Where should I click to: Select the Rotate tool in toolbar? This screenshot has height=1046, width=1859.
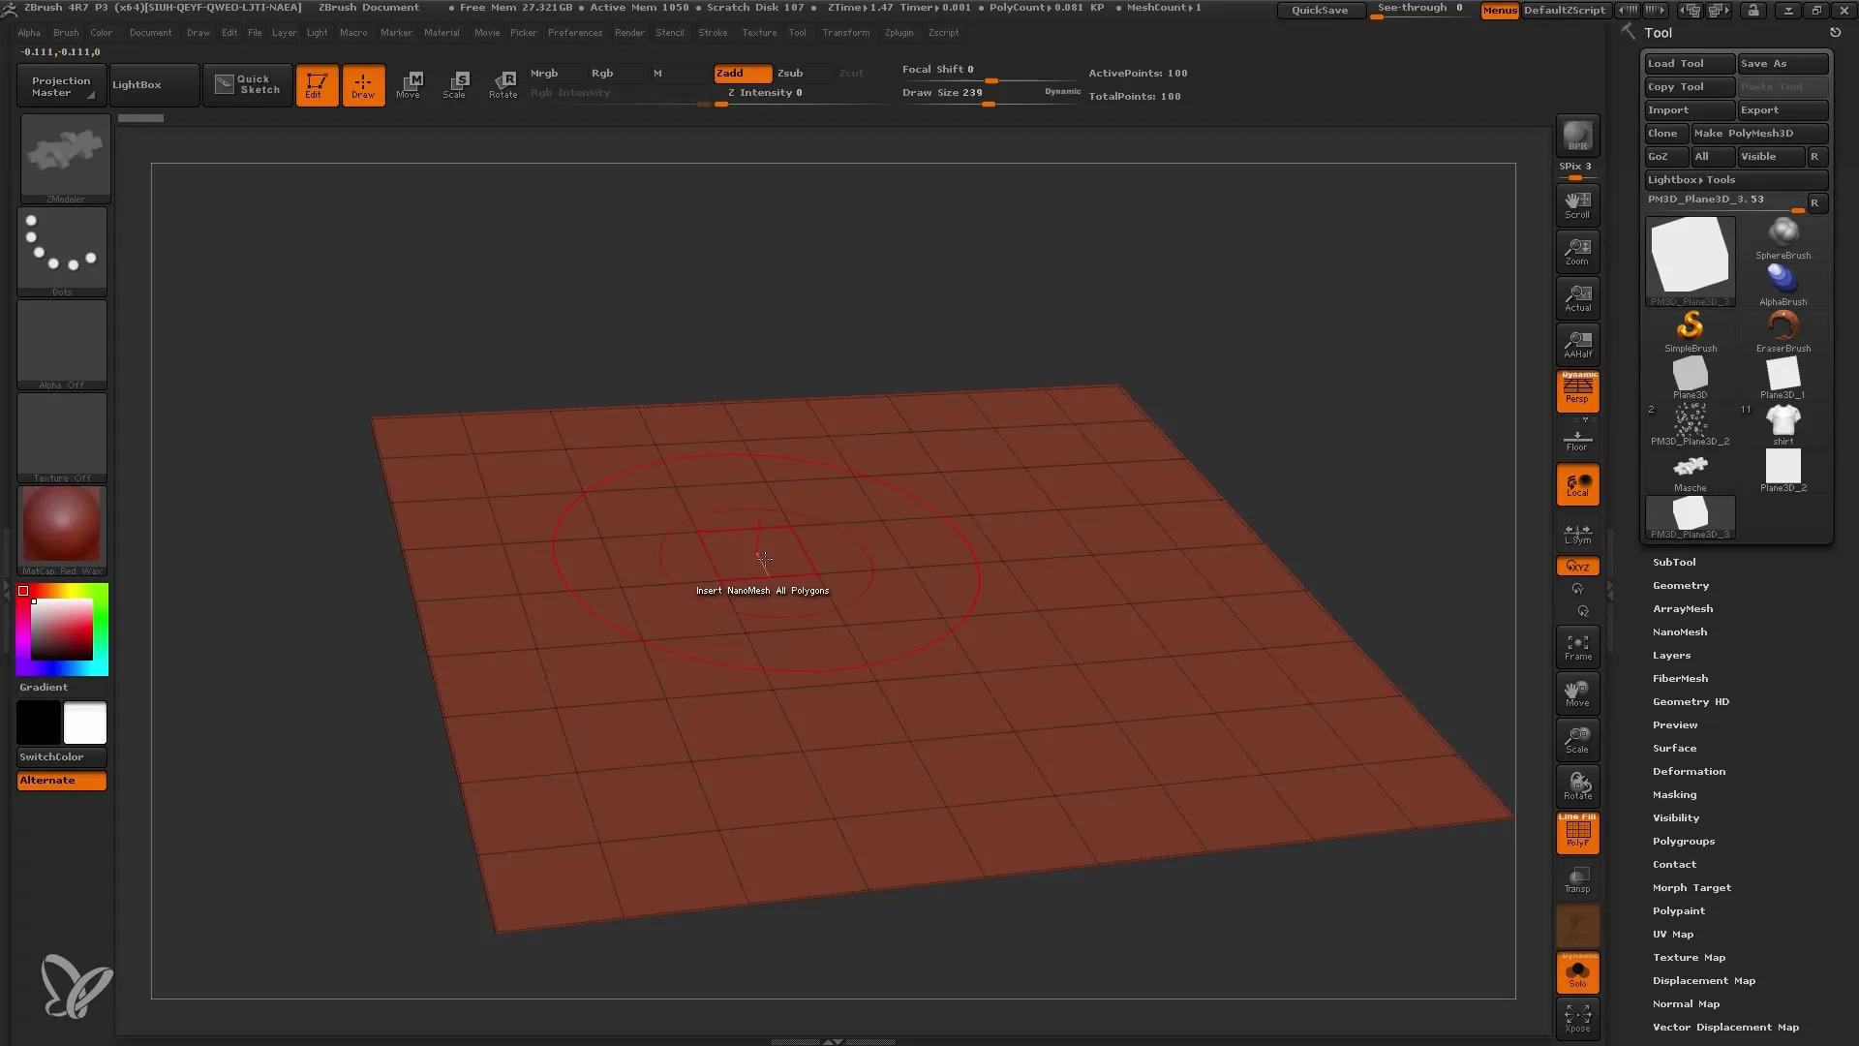503,84
